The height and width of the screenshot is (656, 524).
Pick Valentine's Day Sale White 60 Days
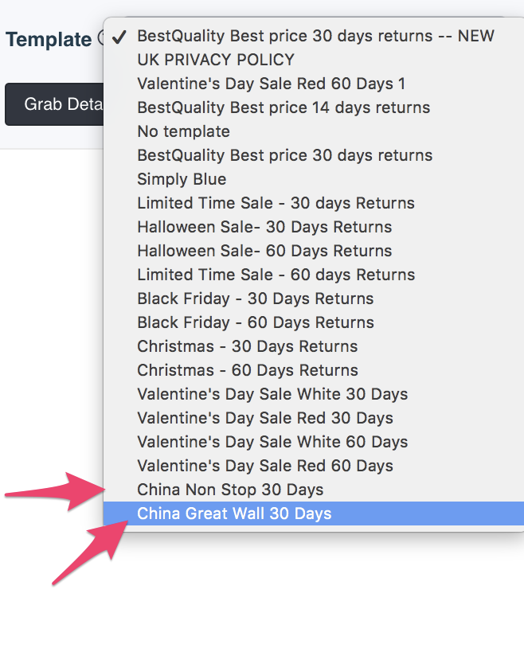click(x=314, y=441)
